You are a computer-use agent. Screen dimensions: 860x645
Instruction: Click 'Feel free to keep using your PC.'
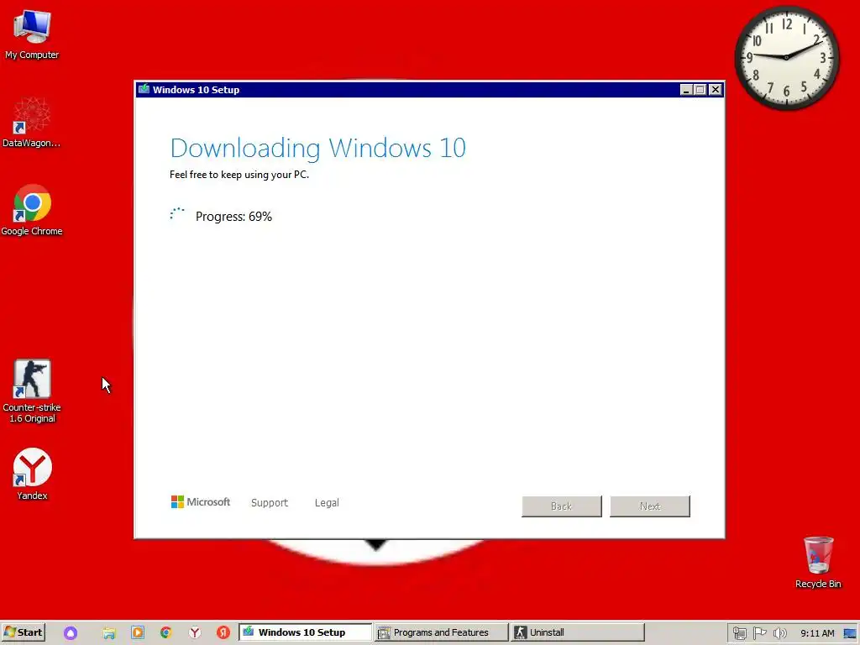(239, 175)
